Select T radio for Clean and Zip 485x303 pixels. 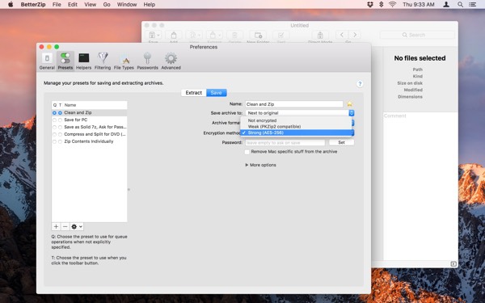60,113
